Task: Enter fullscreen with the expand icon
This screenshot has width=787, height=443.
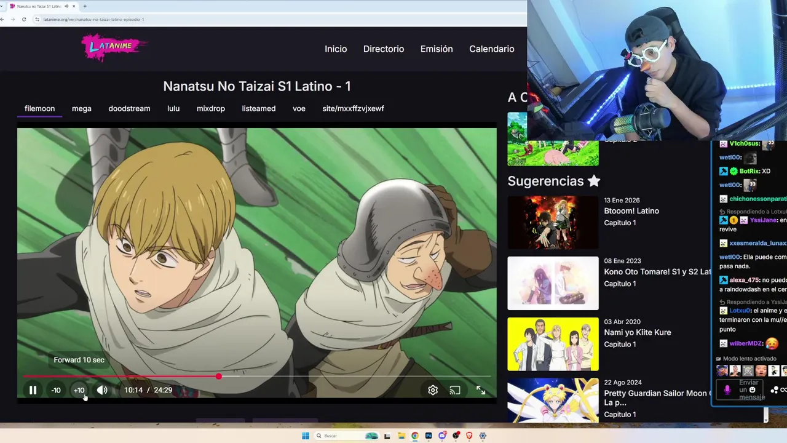Action: (x=481, y=390)
